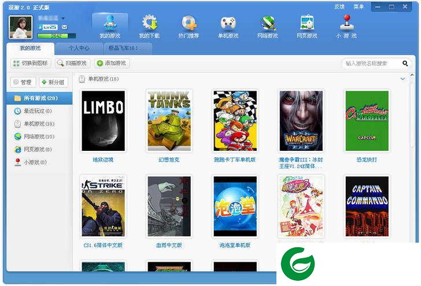This screenshot has height=286, width=421.
Task: Open 明星志愿3 anime game cover
Action: click(x=301, y=206)
